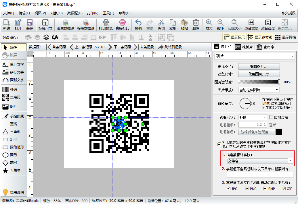Toggle 显示网格 grid display
The image size is (298, 205).
tap(285, 37)
